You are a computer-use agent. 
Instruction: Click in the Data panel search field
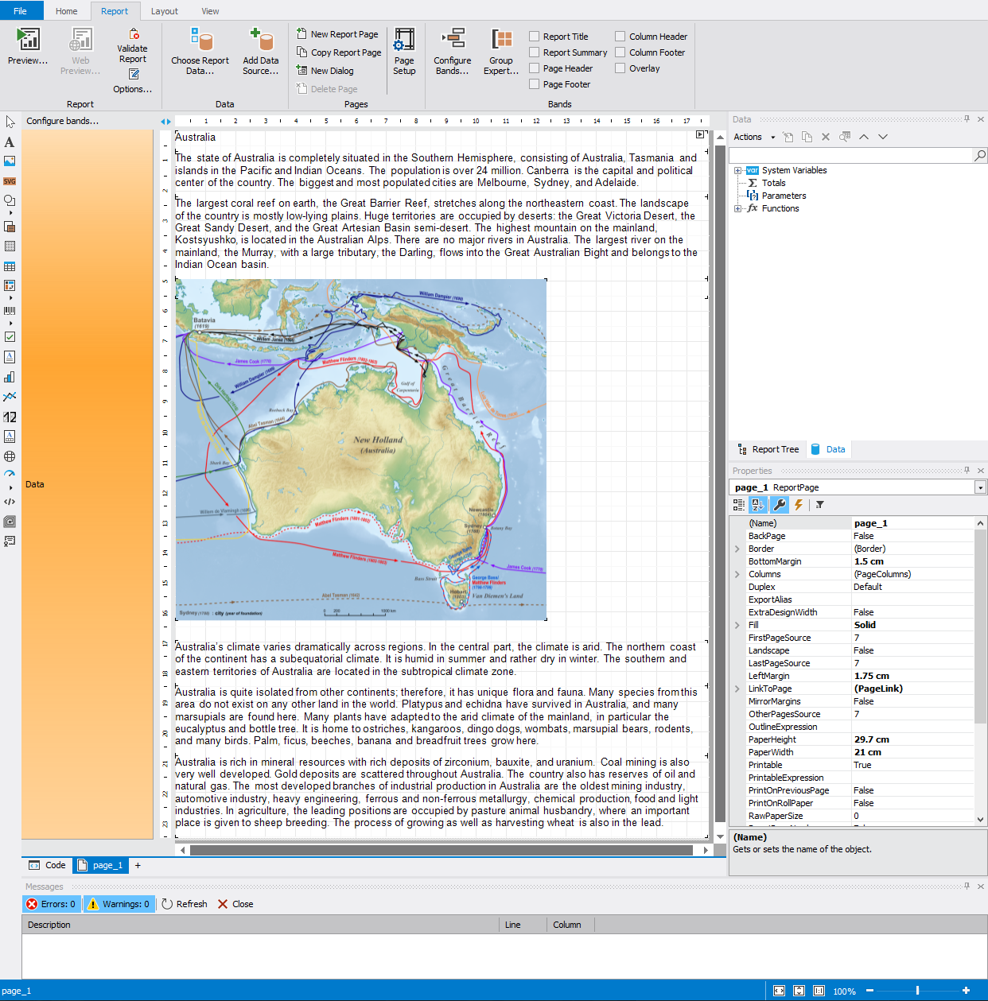(x=852, y=155)
